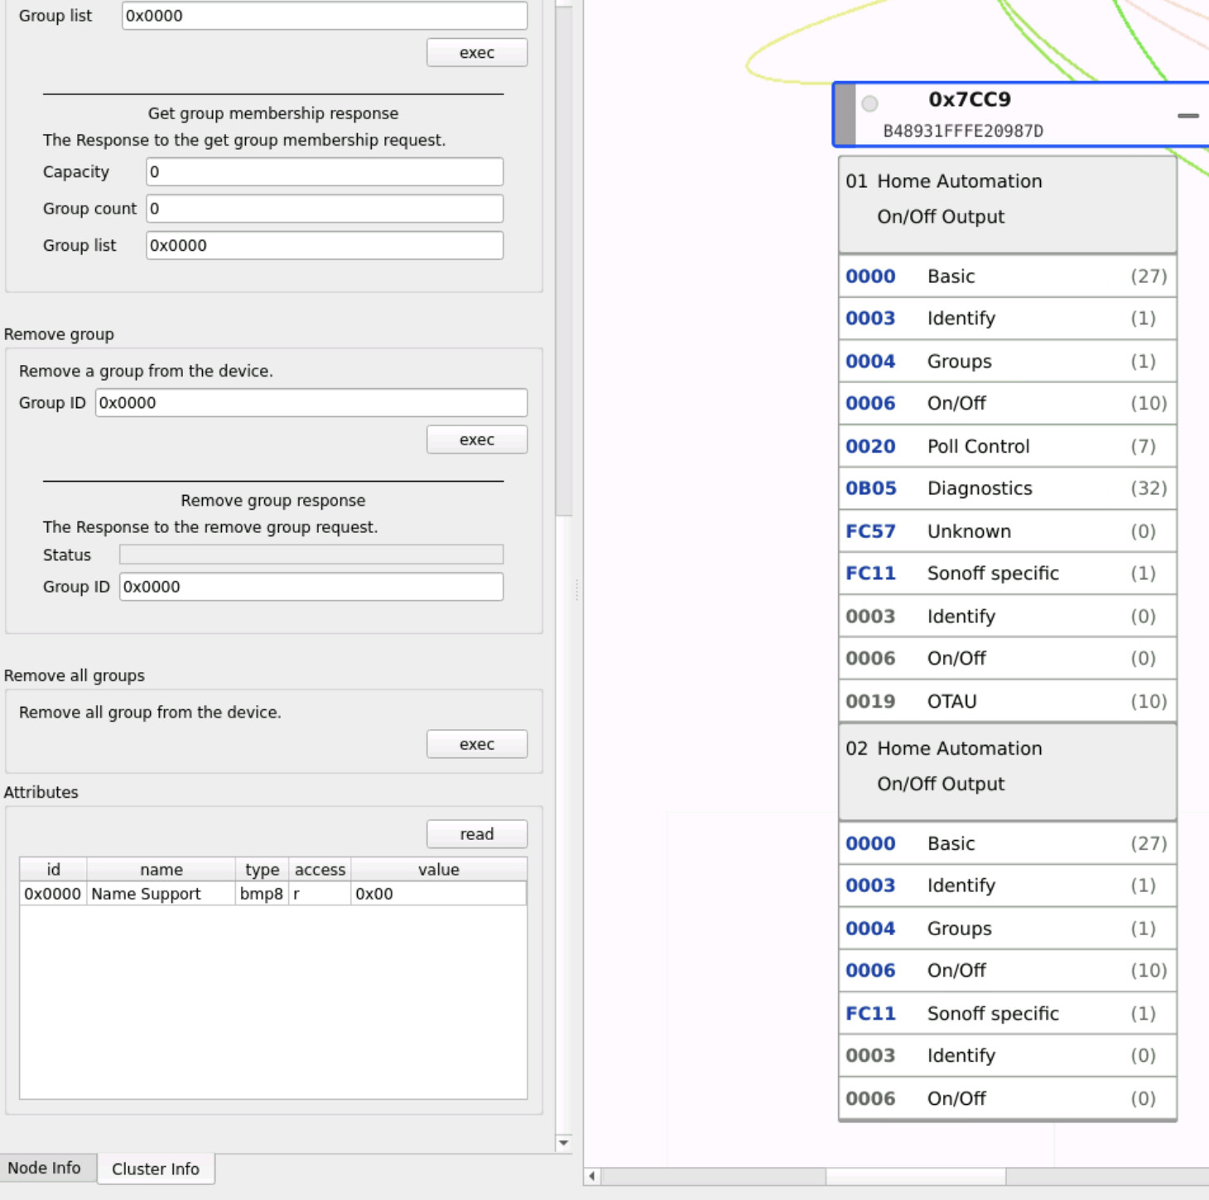Switch to the Node Info tab
1209x1200 pixels.
(x=45, y=1168)
